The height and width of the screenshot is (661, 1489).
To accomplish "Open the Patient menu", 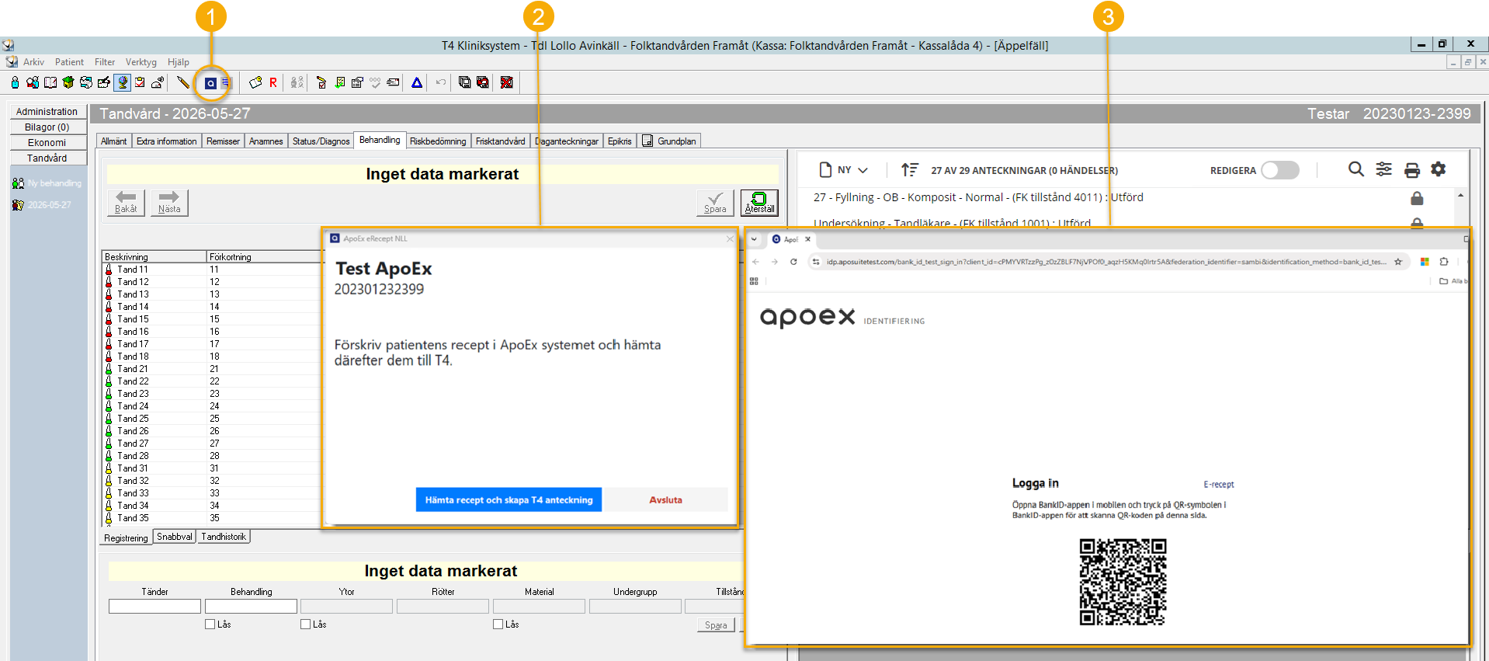I will tap(69, 62).
